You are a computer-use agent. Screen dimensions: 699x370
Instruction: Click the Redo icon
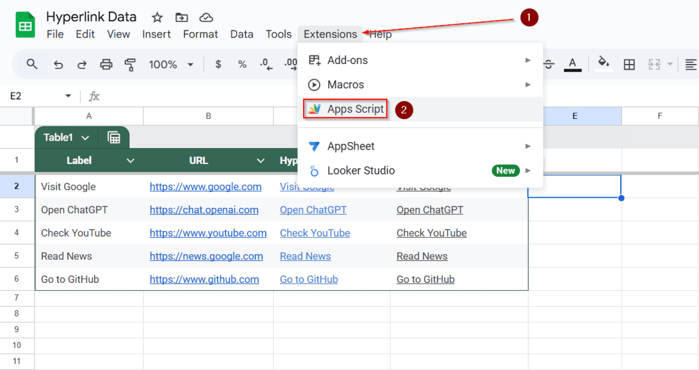tap(82, 64)
